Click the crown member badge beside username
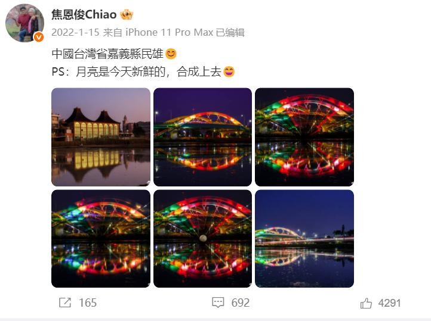 pos(127,14)
